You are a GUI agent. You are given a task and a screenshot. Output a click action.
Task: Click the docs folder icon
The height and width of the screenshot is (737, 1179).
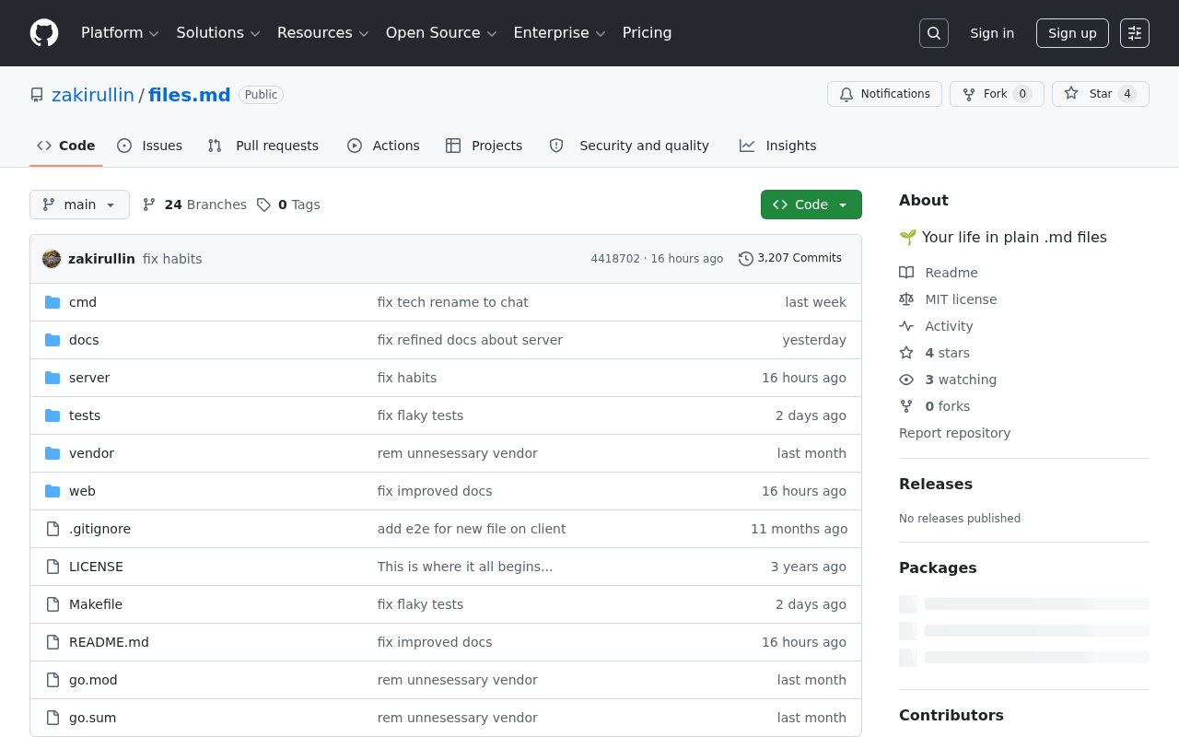pos(53,340)
